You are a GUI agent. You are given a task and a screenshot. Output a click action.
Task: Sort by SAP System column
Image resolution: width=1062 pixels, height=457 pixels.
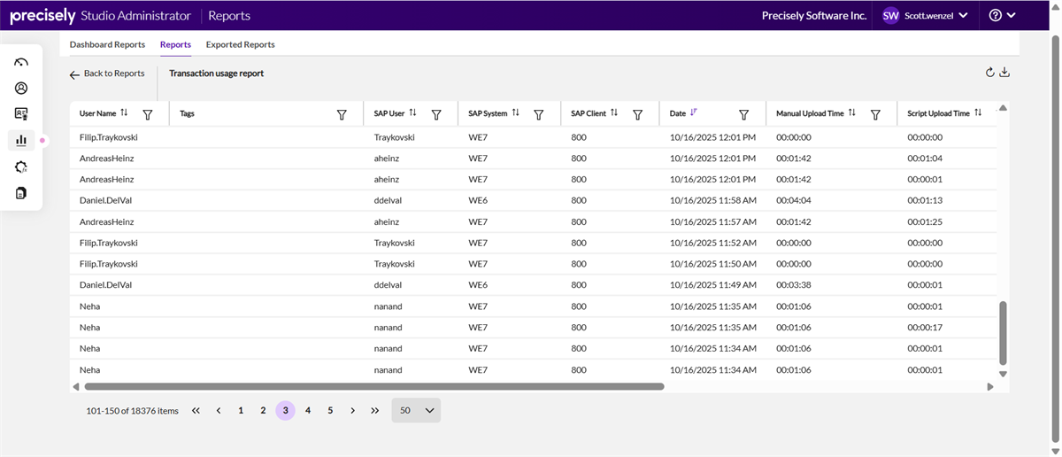tap(515, 113)
